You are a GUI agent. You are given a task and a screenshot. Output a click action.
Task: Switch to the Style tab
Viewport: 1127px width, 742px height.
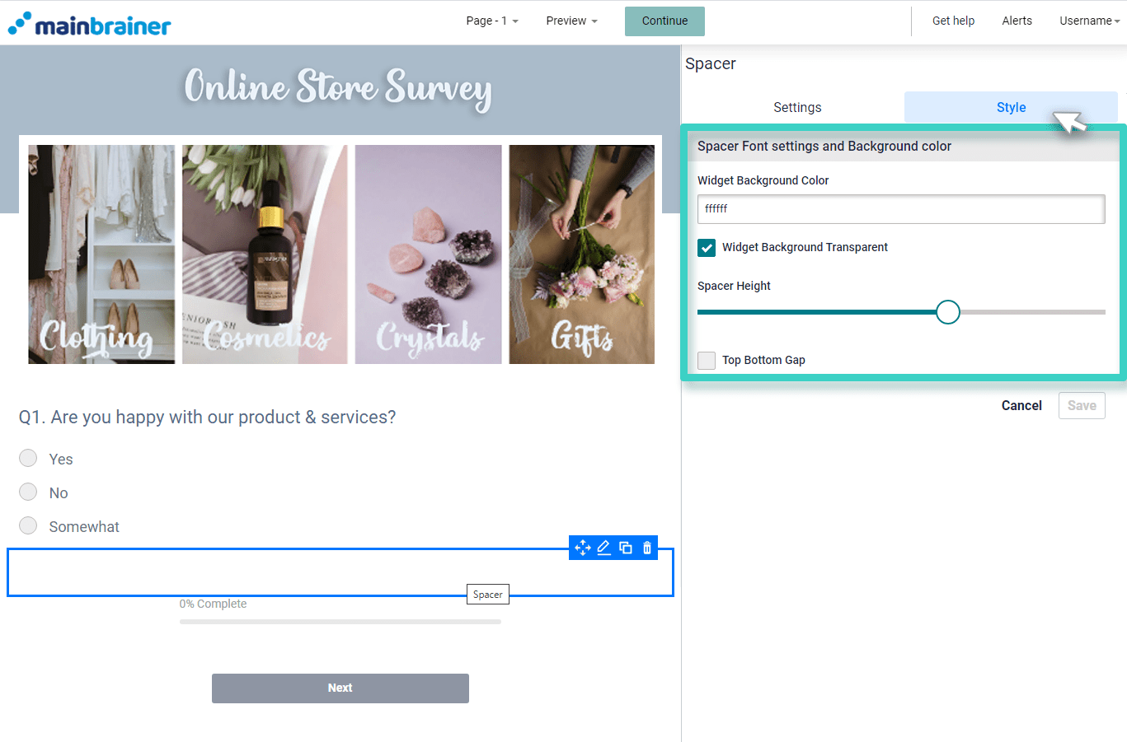point(1011,107)
